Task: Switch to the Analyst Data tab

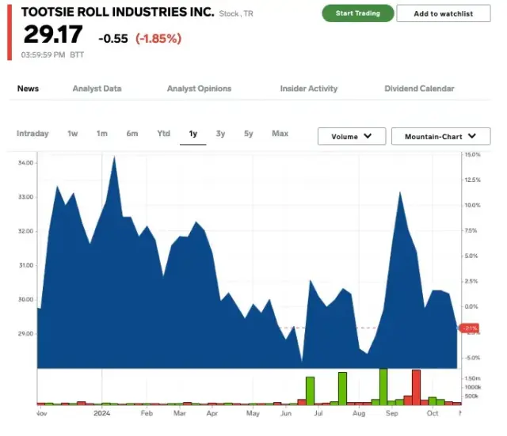Action: pos(97,89)
